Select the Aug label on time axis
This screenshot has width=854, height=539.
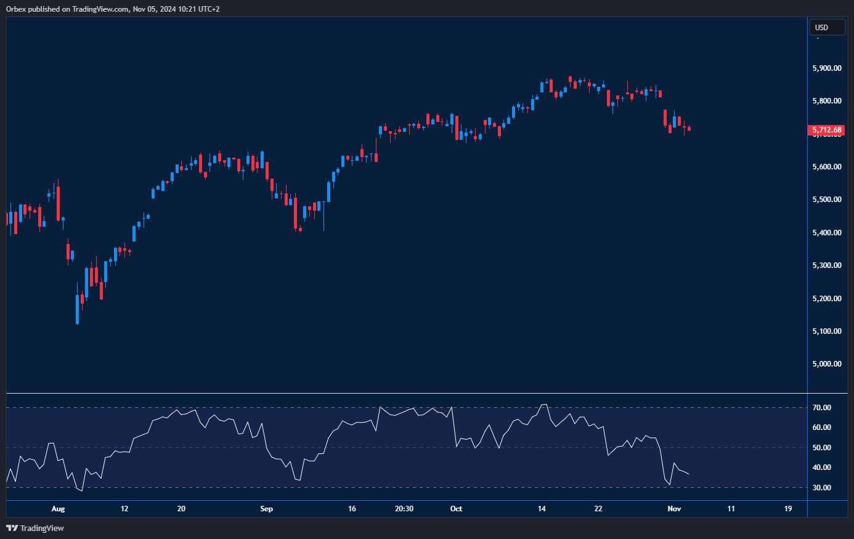58,509
